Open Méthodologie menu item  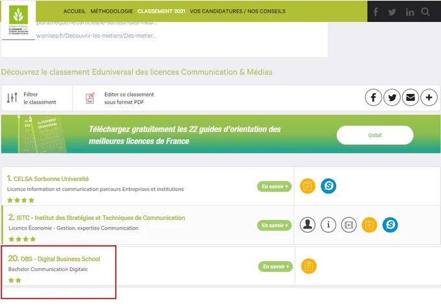pos(112,11)
